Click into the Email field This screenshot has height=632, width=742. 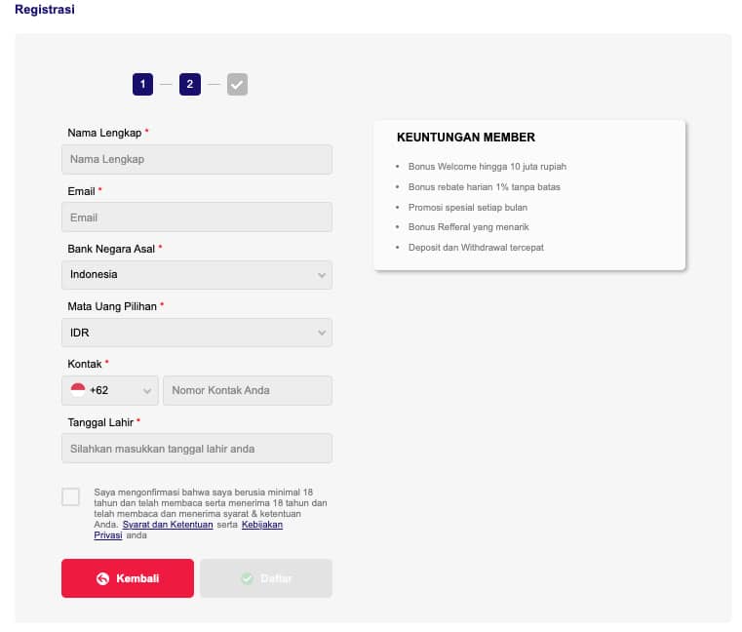(196, 217)
